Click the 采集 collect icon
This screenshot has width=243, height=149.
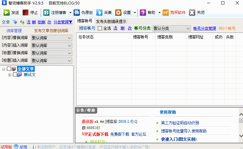point(99,13)
